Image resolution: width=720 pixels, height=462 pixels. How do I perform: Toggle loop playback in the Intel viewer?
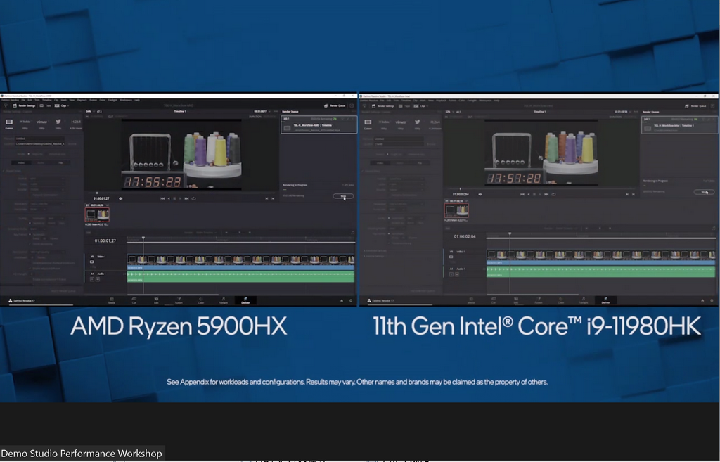[x=554, y=194]
